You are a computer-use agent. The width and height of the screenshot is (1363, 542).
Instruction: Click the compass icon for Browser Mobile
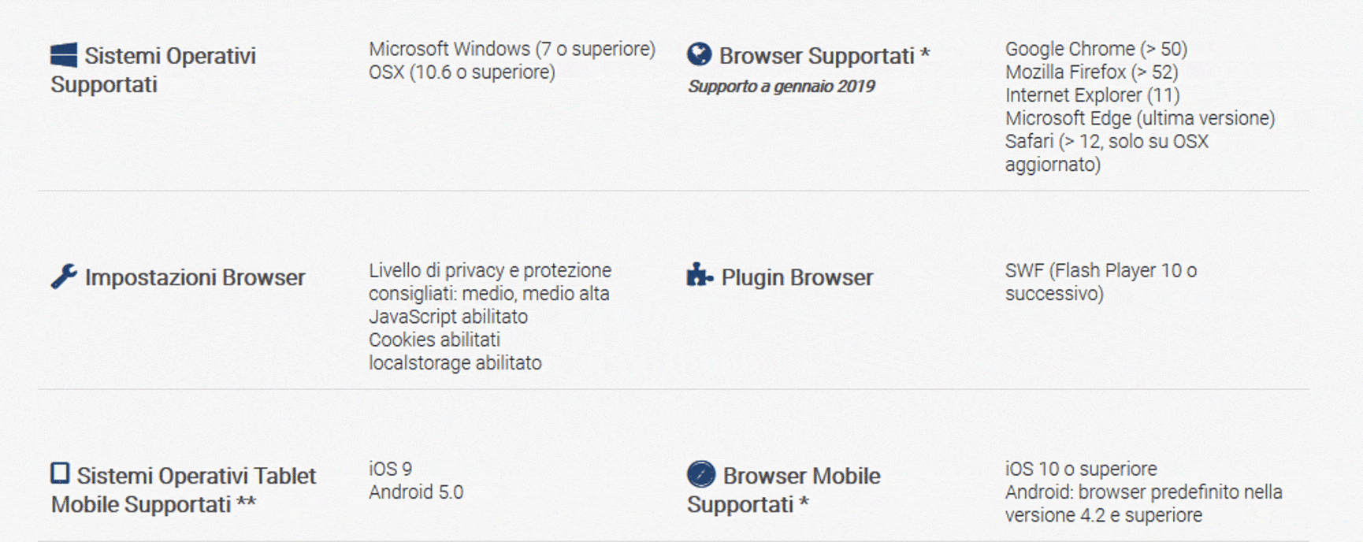[x=700, y=474]
